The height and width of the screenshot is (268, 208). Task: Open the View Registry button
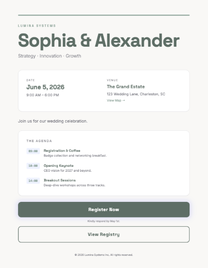[x=104, y=234]
